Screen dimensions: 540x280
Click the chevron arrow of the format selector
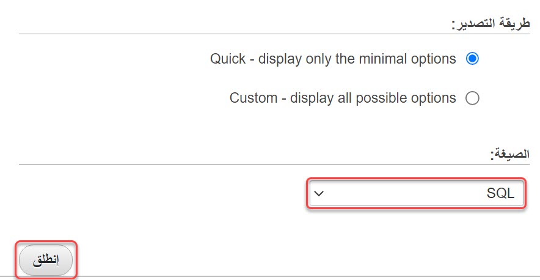point(318,194)
